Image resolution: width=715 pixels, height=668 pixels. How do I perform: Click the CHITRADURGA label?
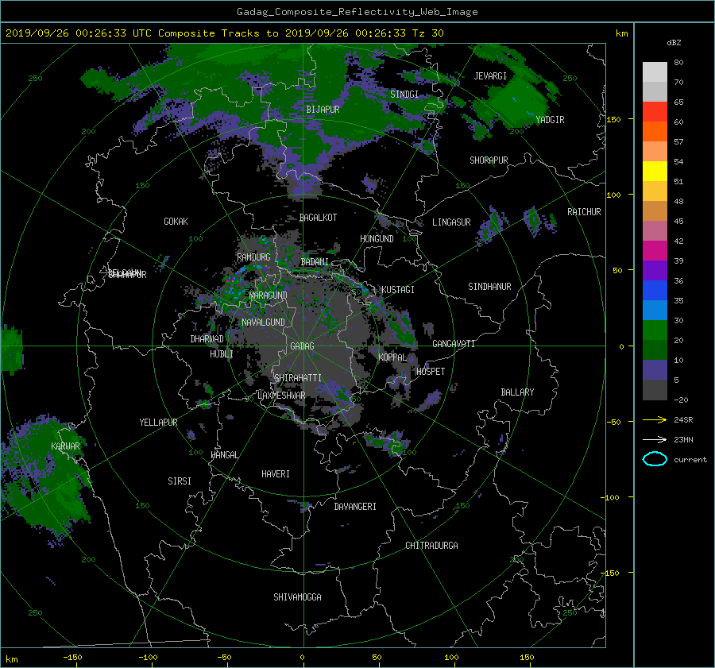click(431, 546)
